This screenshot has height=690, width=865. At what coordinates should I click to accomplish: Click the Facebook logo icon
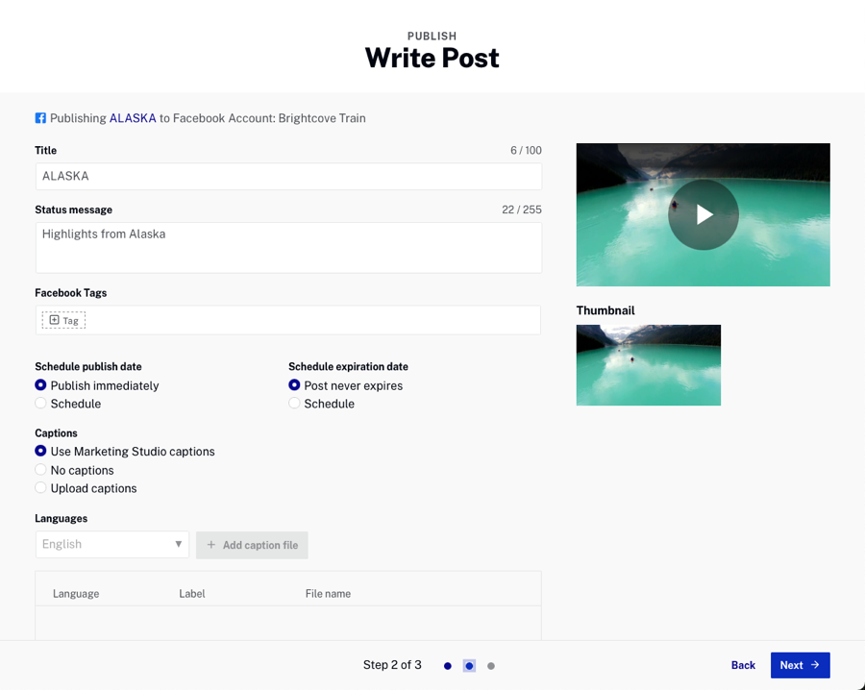(x=40, y=118)
